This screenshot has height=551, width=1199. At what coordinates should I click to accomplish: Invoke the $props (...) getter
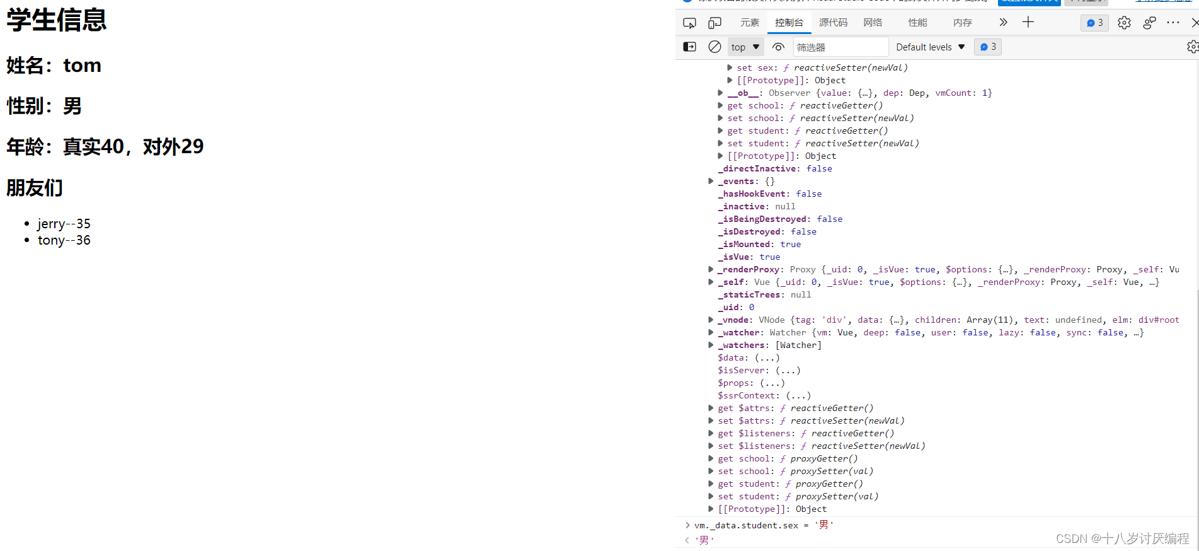(x=772, y=383)
